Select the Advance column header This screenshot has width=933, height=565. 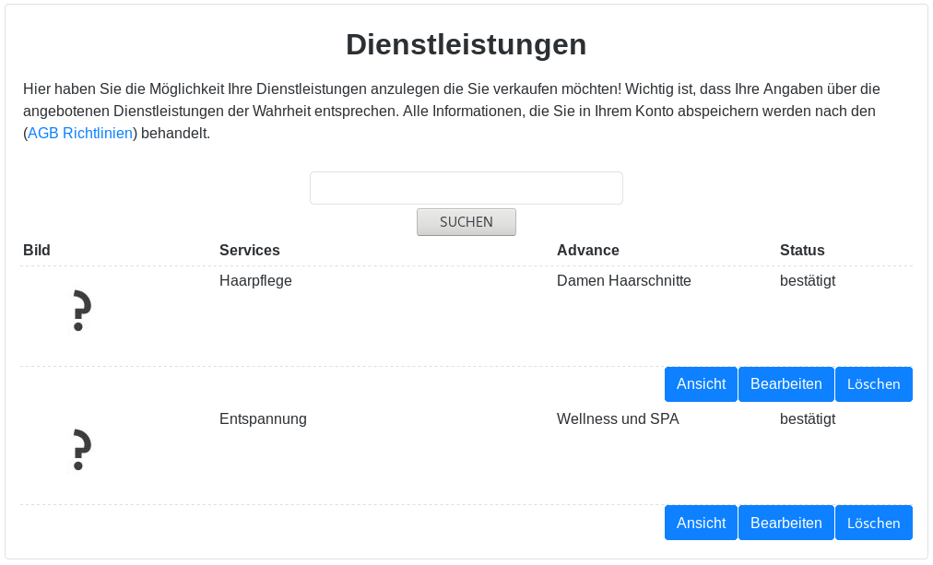tap(587, 250)
